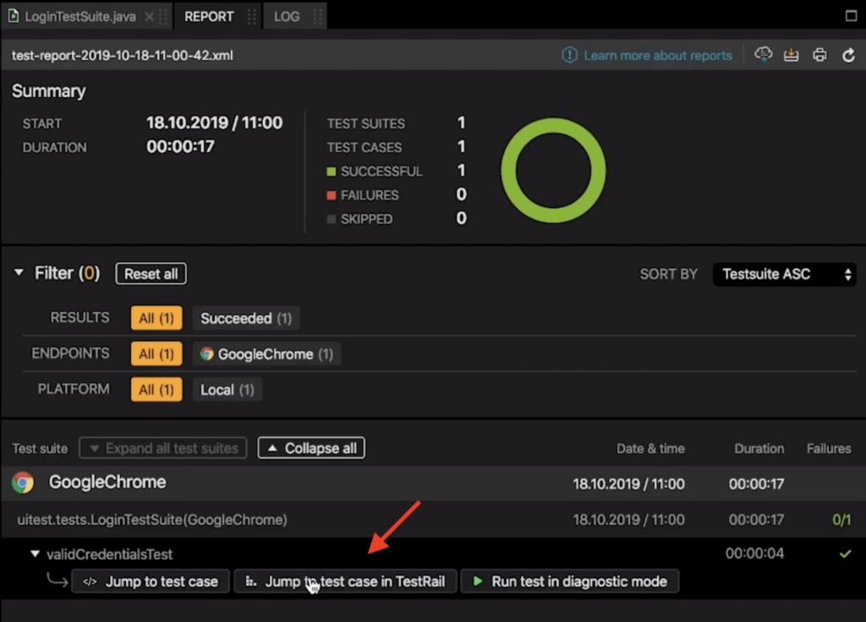This screenshot has width=866, height=622.
Task: Click drag handle next to LOG tab
Action: coord(318,17)
